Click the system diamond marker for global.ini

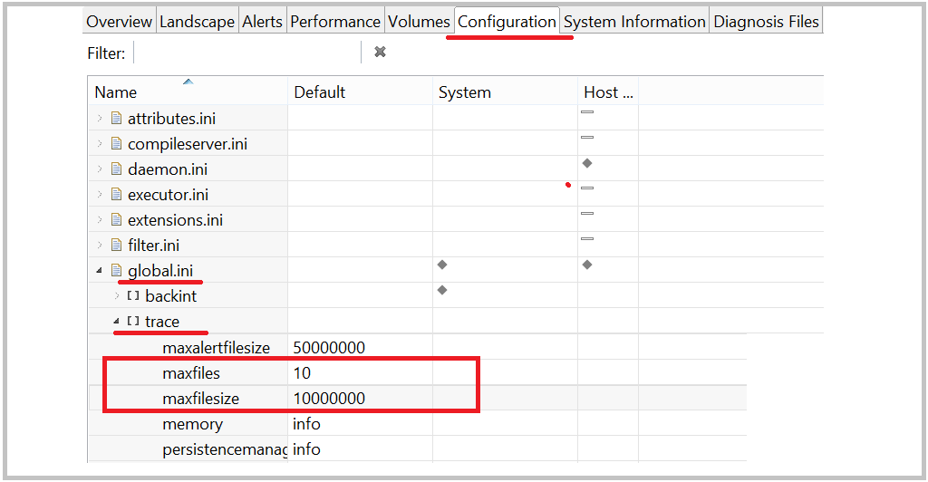click(442, 265)
